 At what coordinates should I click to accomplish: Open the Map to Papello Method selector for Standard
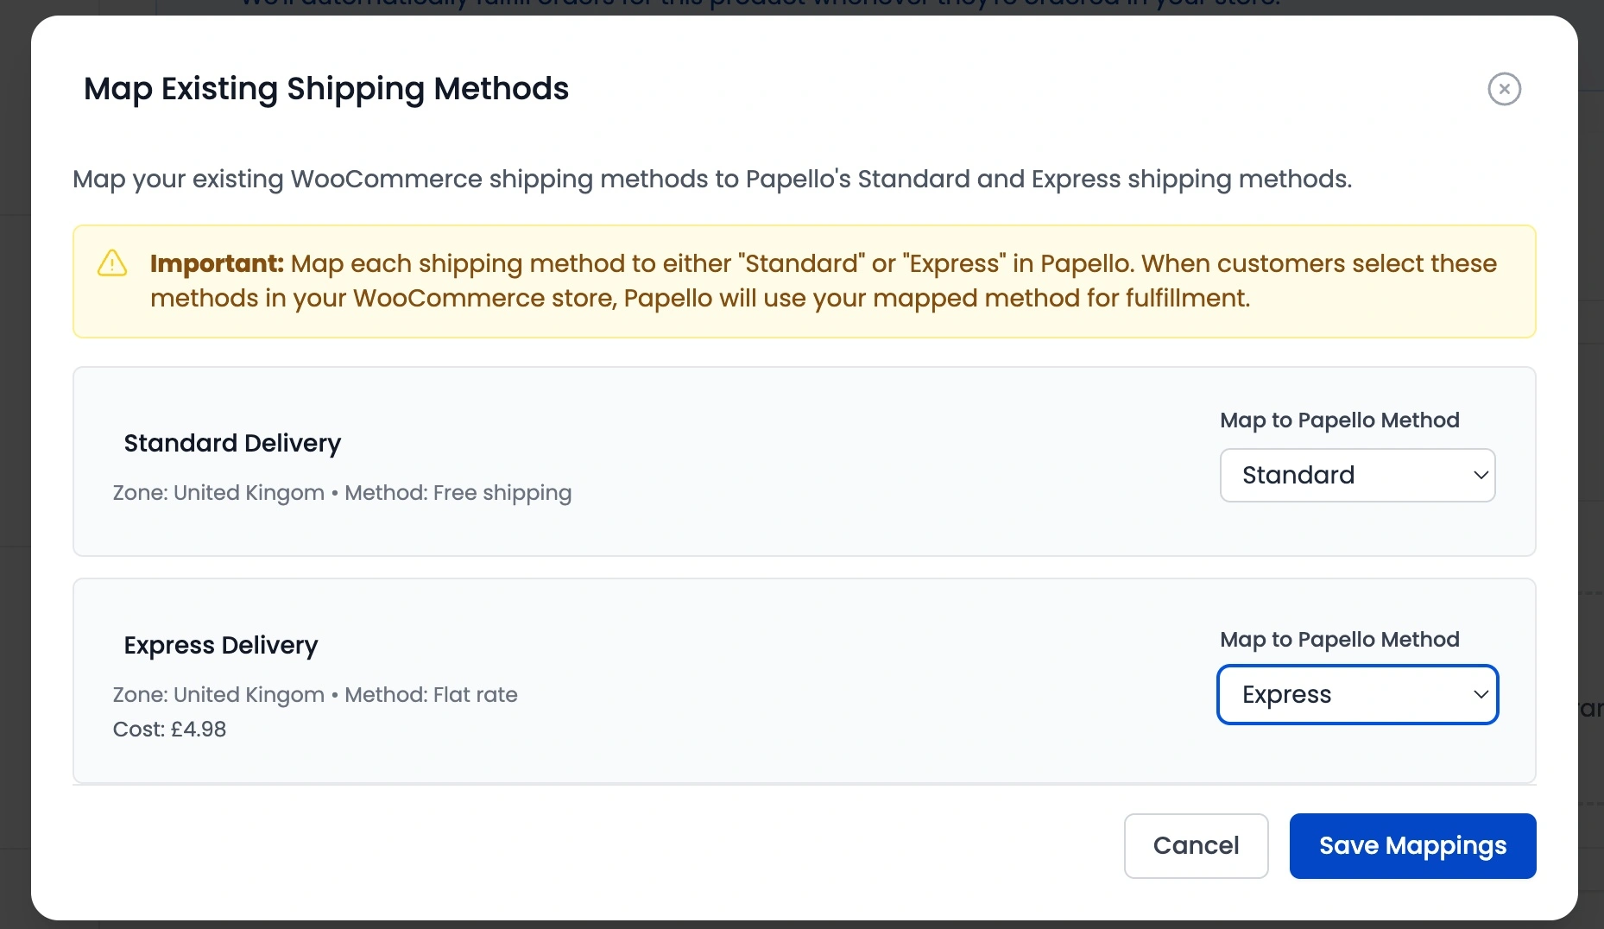pos(1356,475)
